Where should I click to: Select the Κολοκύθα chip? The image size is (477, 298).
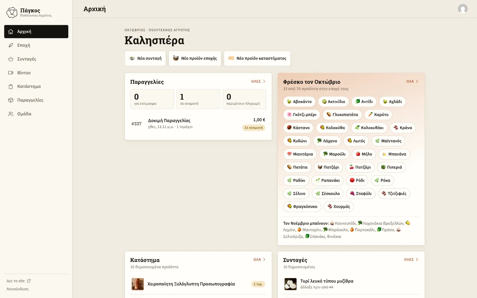(332, 128)
